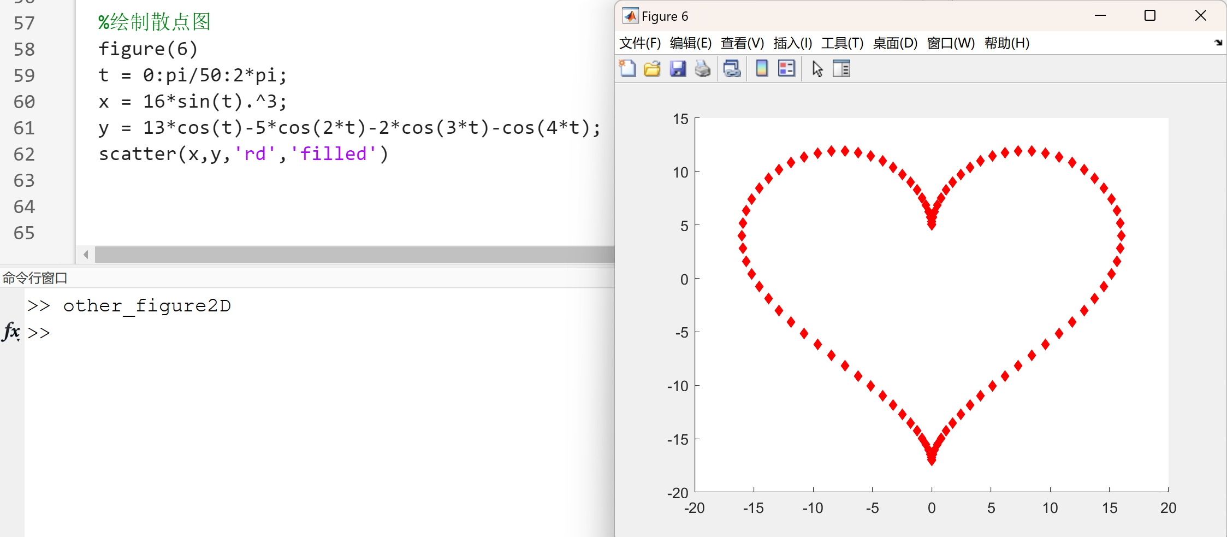Screen dimensions: 1227x537
Task: Click code line t = 0:pi/50:2*pi;
Action: coord(193,75)
